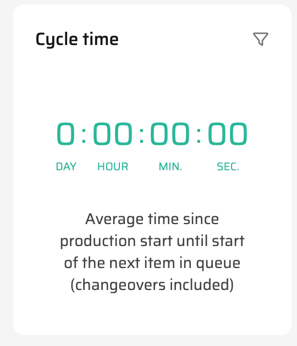Click the colon between minutes and seconds
This screenshot has width=297, height=346.
(199, 135)
